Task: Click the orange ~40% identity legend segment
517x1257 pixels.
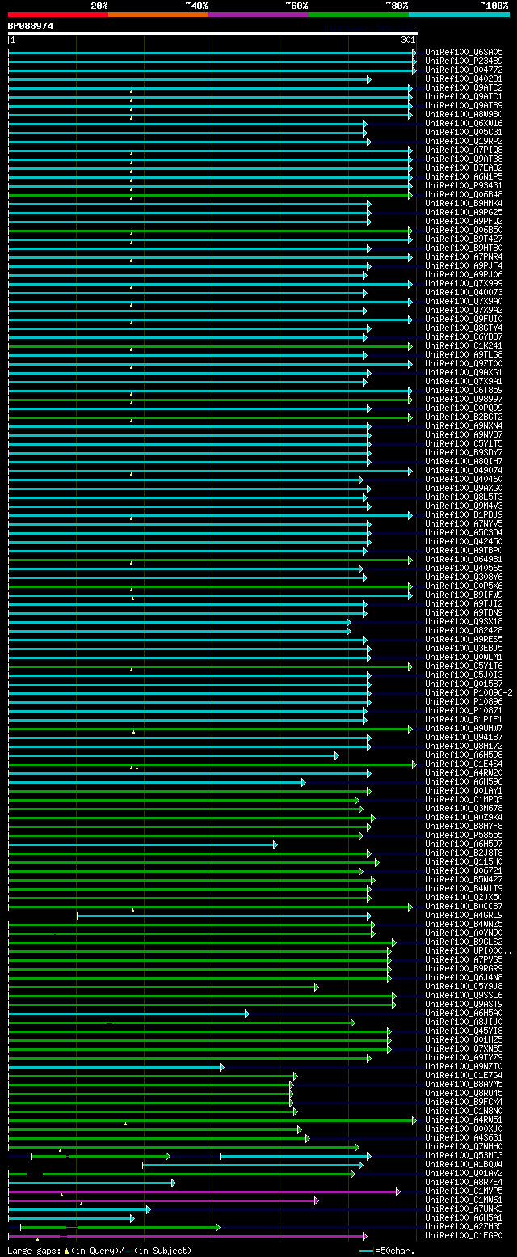Action: (x=158, y=15)
